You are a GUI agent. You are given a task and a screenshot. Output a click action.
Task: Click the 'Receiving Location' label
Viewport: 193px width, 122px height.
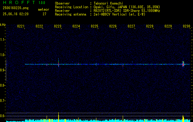pos(71,7)
